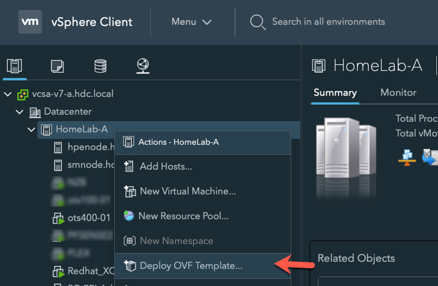Collapse the Datacenter tree node
The image size is (438, 286).
click(x=20, y=112)
